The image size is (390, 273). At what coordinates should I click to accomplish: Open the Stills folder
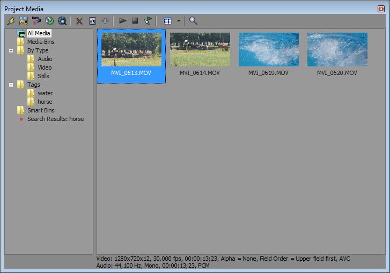[43, 76]
